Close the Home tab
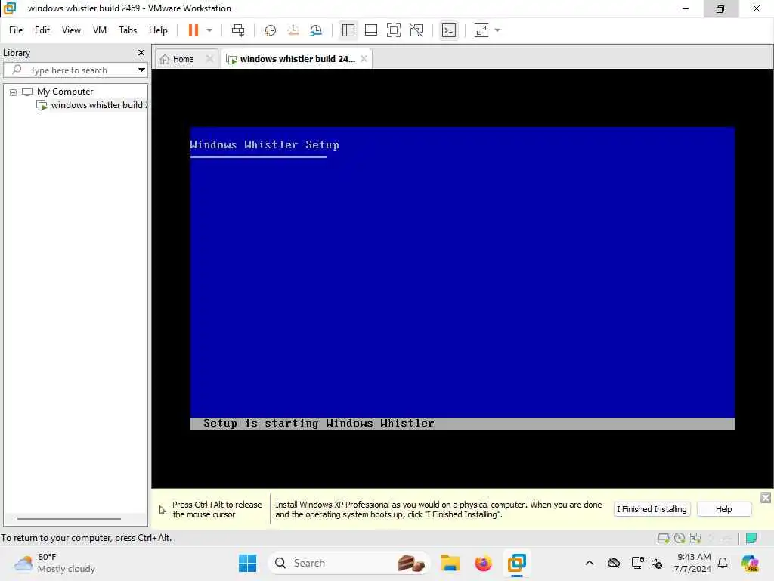 (209, 59)
